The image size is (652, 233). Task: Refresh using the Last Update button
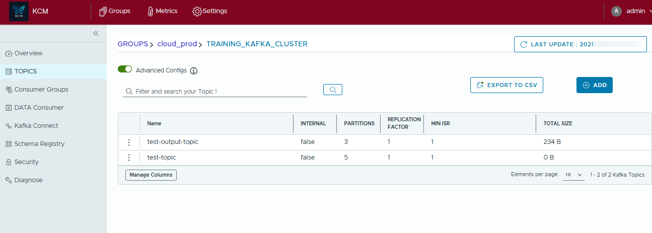(x=580, y=44)
